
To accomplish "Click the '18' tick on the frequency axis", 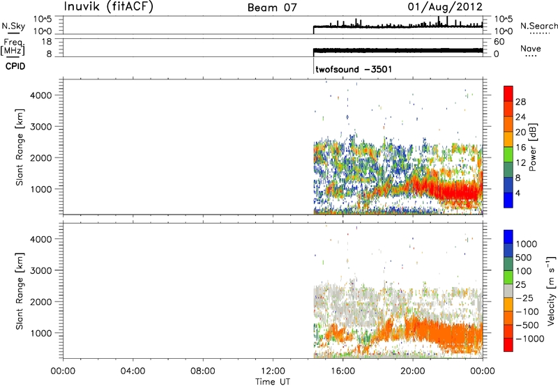I will pyautogui.click(x=47, y=42).
